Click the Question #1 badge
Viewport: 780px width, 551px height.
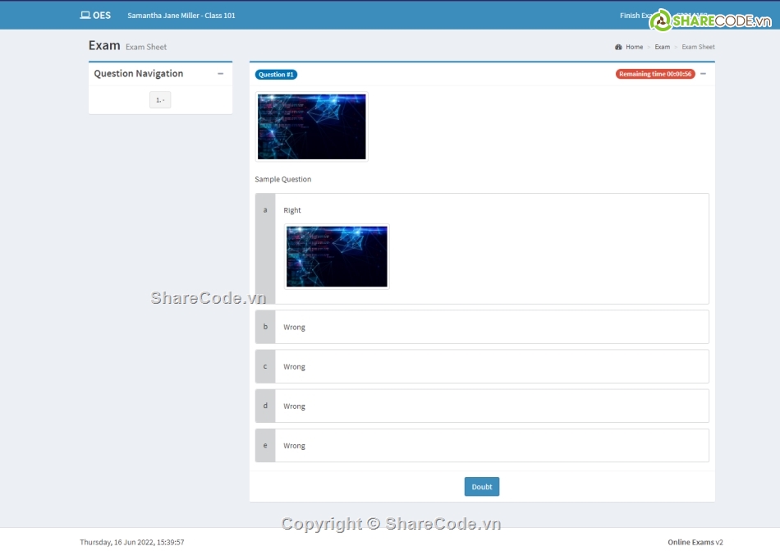[276, 75]
